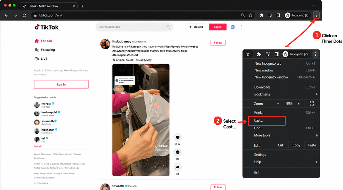Click See all suggested accounts

pyautogui.click(x=38, y=146)
